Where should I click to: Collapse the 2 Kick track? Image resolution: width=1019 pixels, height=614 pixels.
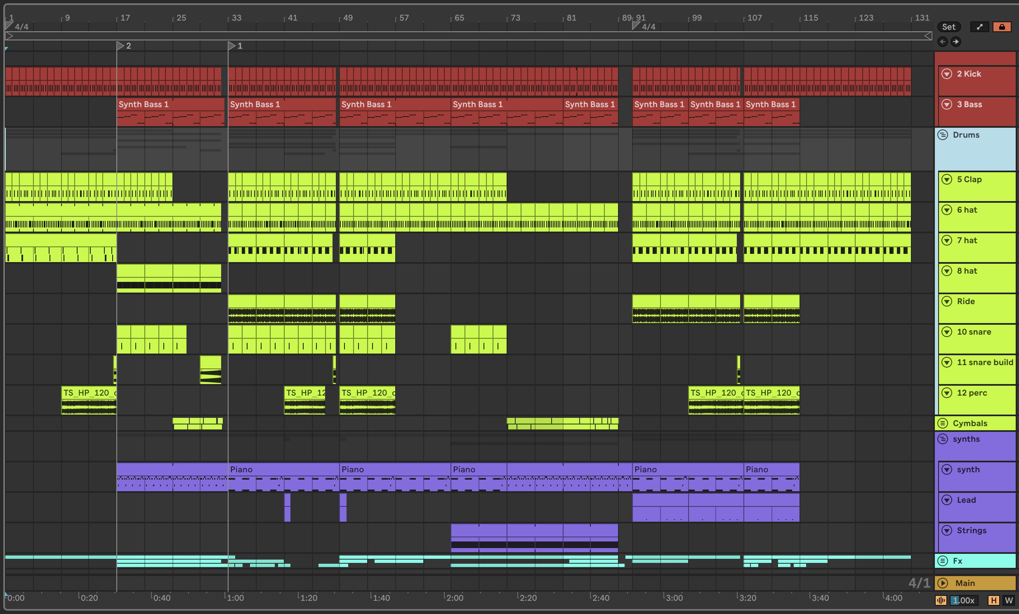click(x=947, y=73)
